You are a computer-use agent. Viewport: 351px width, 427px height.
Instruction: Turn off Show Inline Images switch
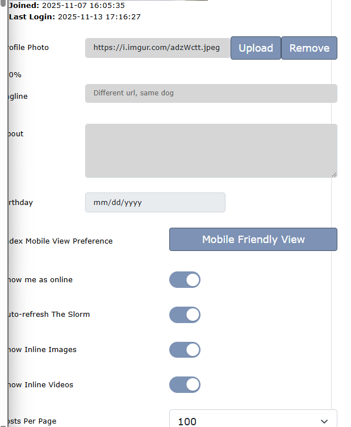tap(185, 350)
